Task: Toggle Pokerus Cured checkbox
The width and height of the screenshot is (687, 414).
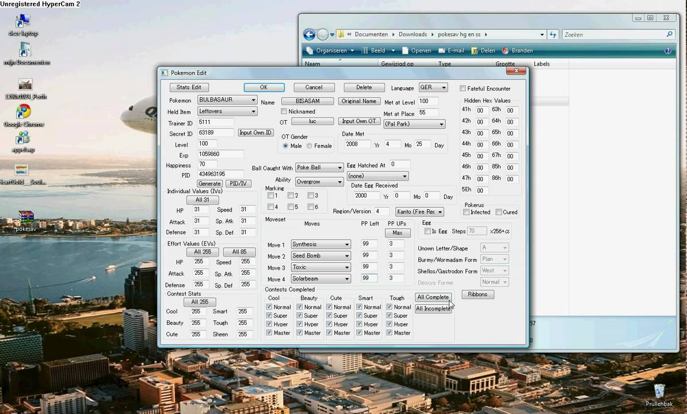Action: 499,212
